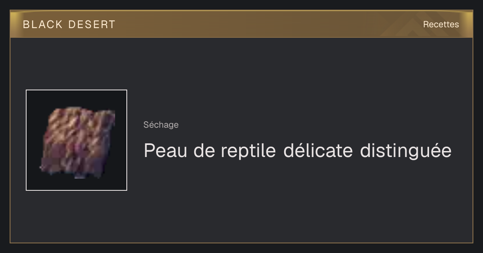Image resolution: width=483 pixels, height=253 pixels.
Task: Click the word "Peau" in the title
Action: [165, 151]
